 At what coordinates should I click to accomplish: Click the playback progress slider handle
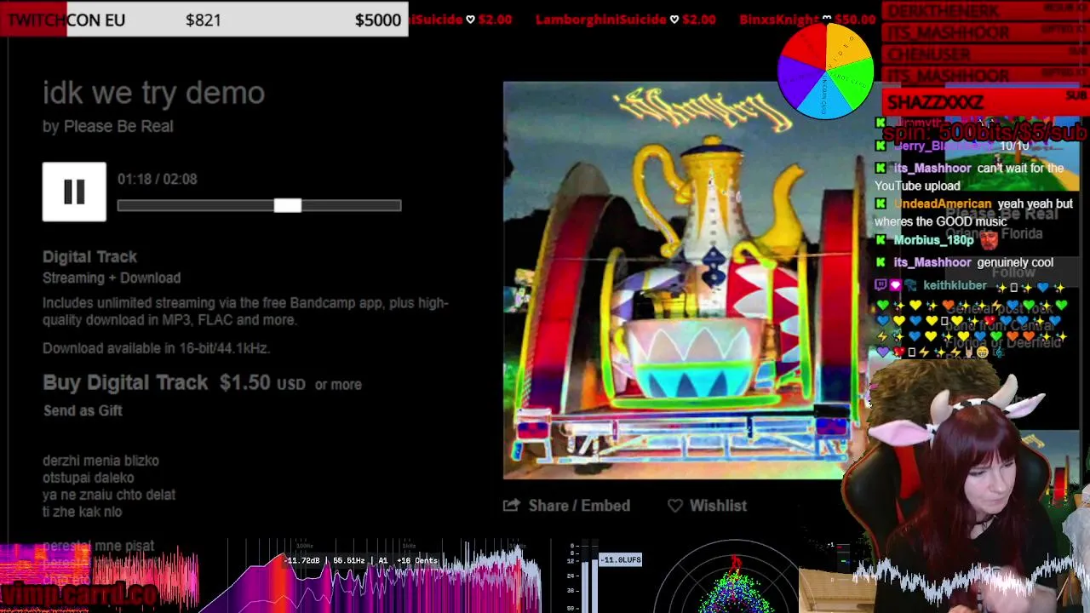click(288, 205)
